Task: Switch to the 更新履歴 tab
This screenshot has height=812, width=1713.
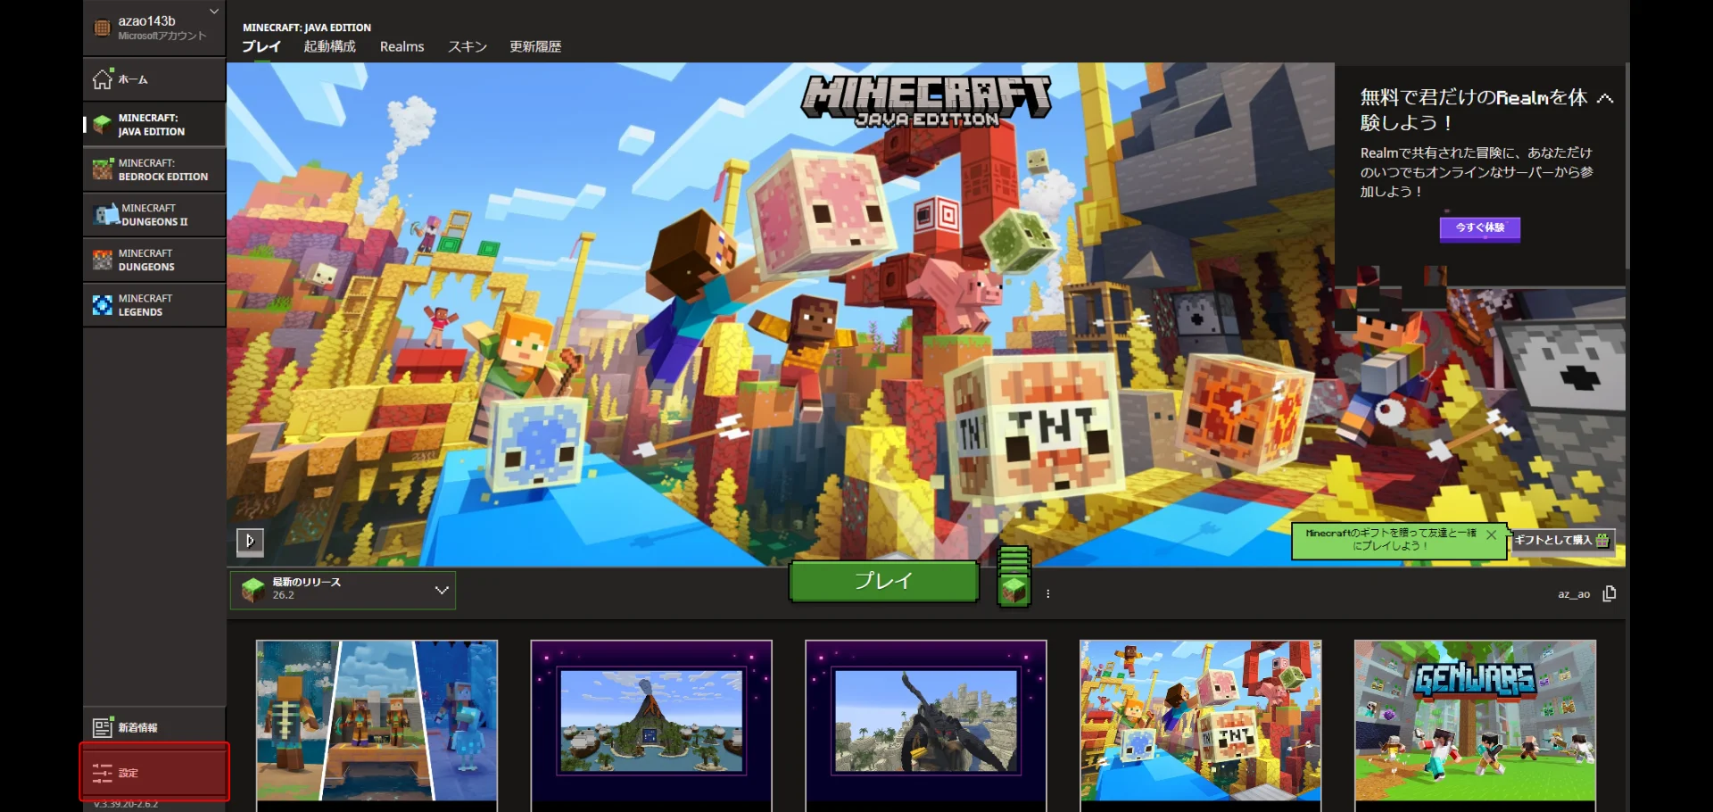Action: click(535, 46)
